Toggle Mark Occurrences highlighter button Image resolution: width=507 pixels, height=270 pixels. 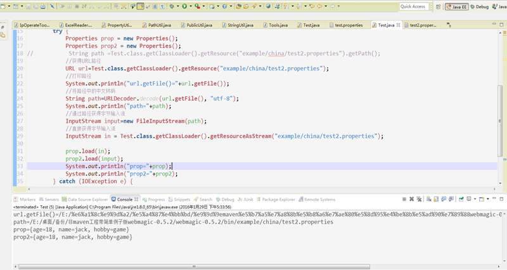pyautogui.click(x=140, y=6)
